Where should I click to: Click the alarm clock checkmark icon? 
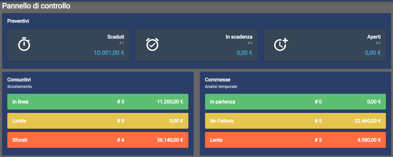pos(152,44)
